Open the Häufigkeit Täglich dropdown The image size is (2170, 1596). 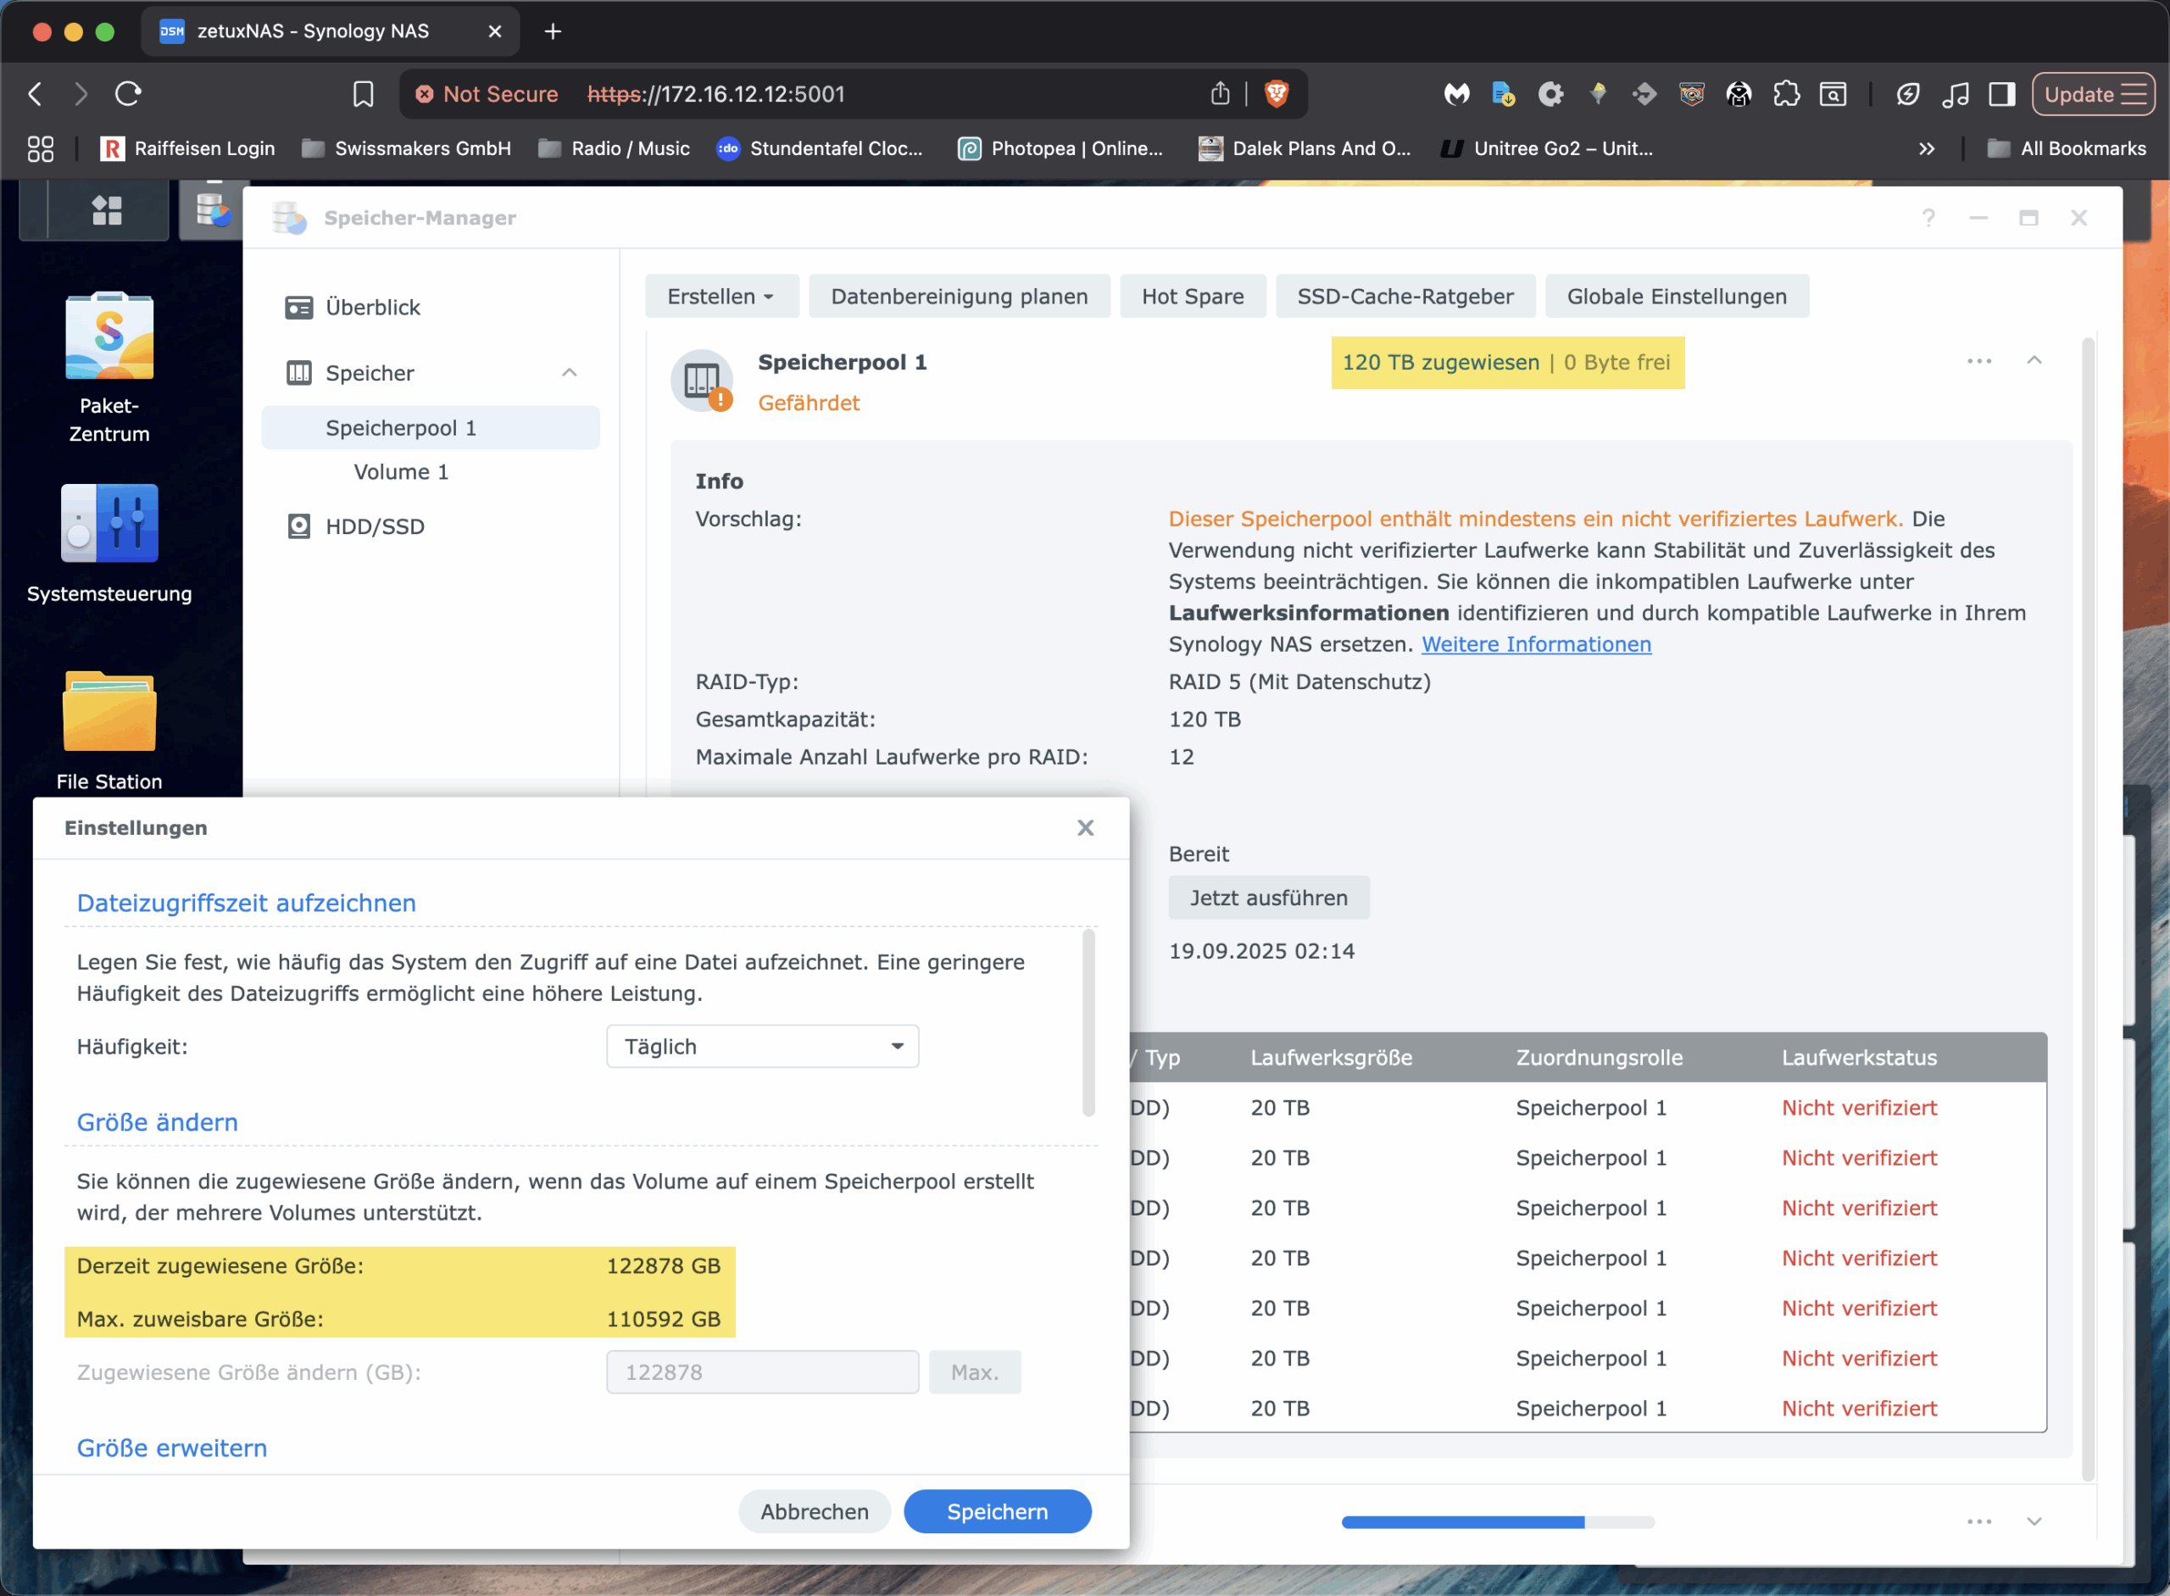[762, 1046]
